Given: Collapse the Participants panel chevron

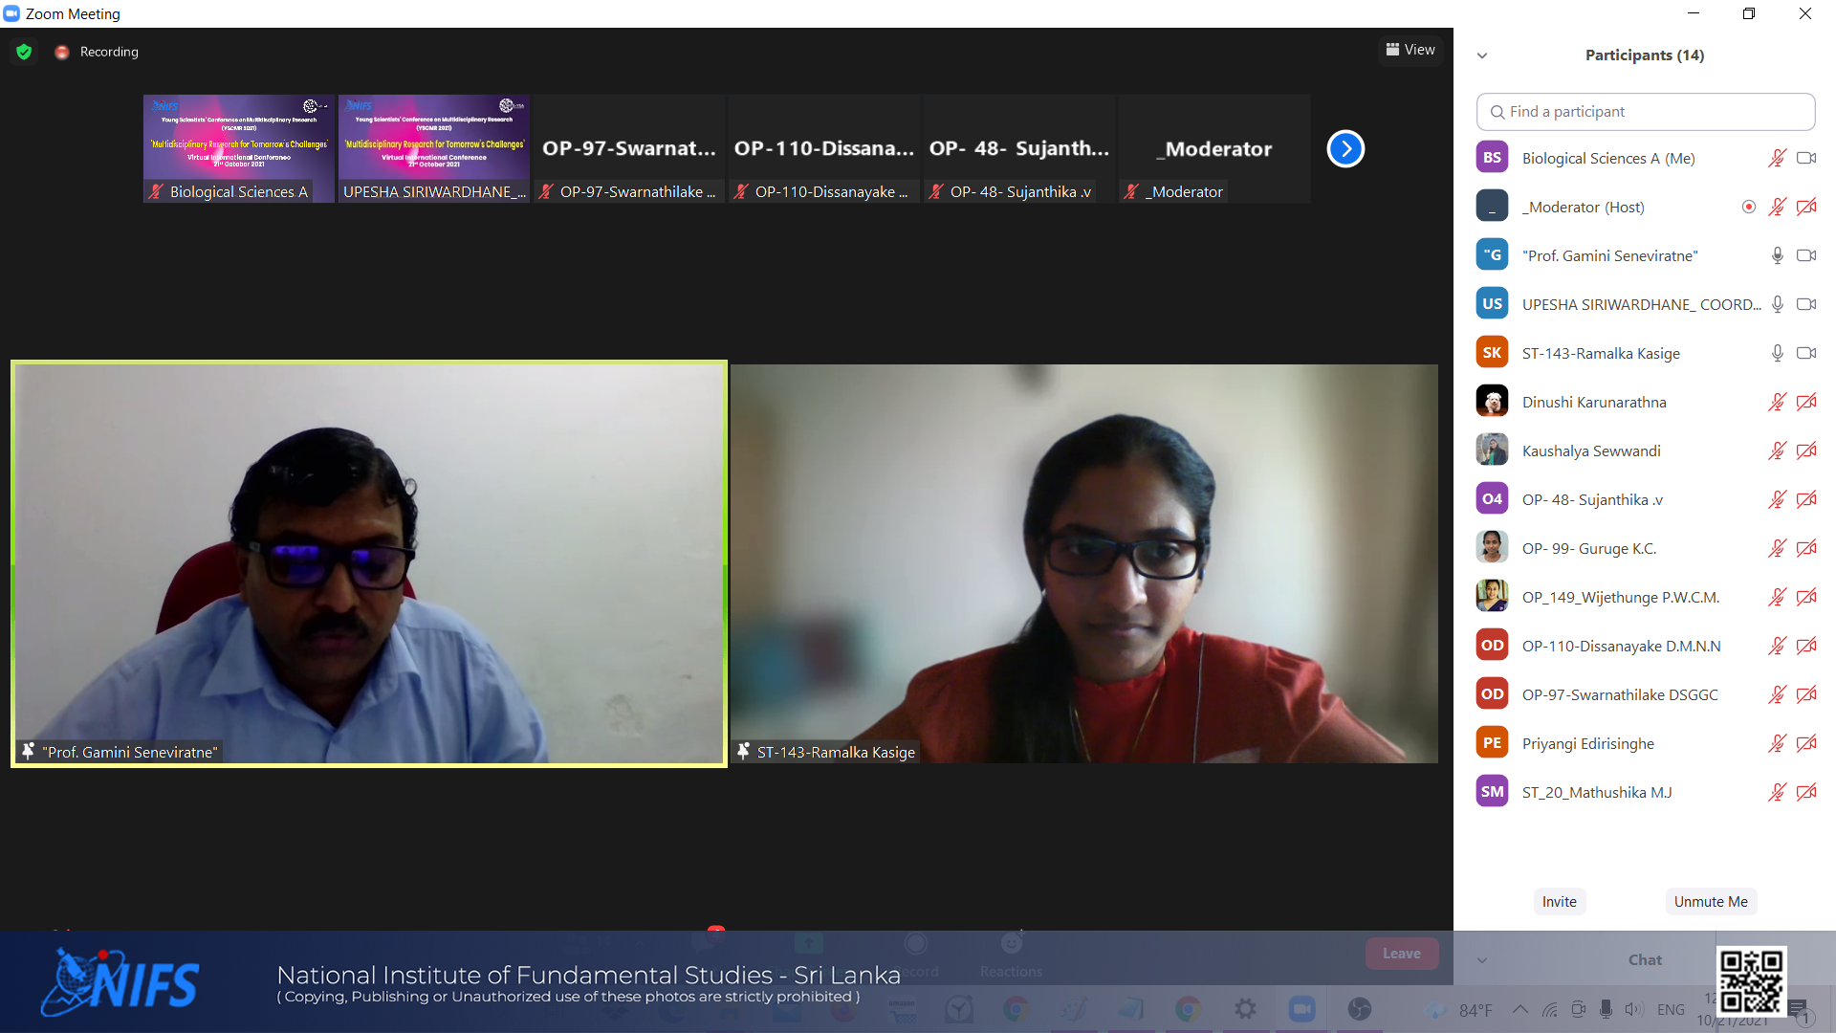Looking at the screenshot, I should [x=1482, y=55].
